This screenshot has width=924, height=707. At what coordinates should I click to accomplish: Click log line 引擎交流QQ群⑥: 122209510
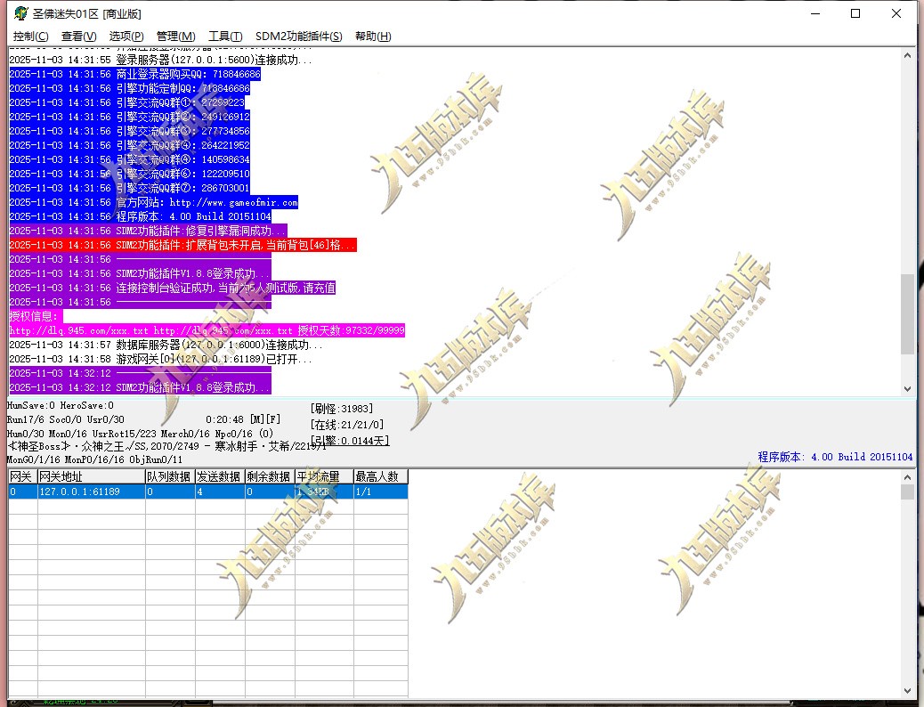coord(130,174)
